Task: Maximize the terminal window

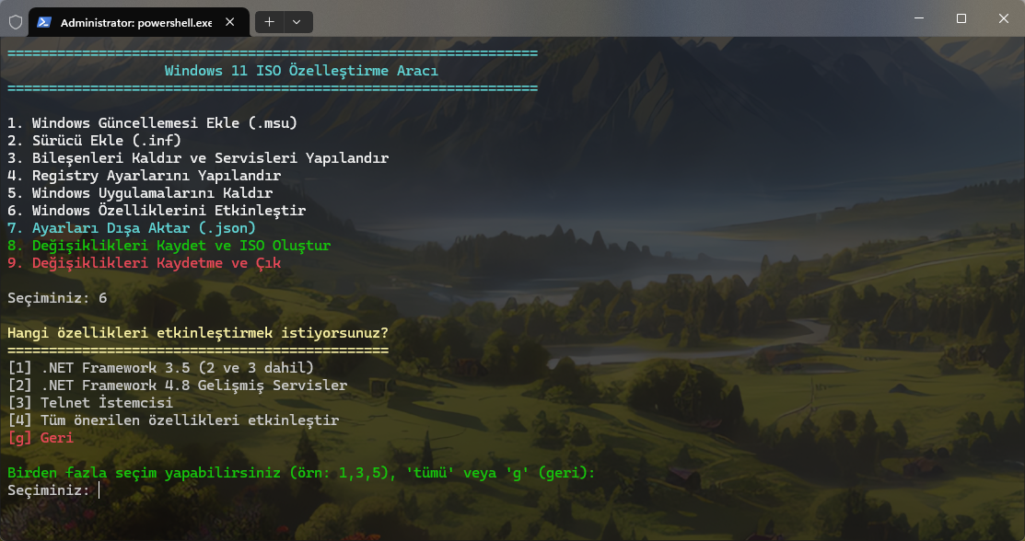Action: [x=961, y=18]
